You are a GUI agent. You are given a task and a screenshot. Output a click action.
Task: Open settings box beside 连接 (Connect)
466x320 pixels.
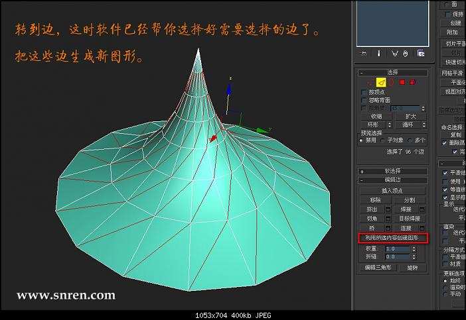pyautogui.click(x=422, y=229)
